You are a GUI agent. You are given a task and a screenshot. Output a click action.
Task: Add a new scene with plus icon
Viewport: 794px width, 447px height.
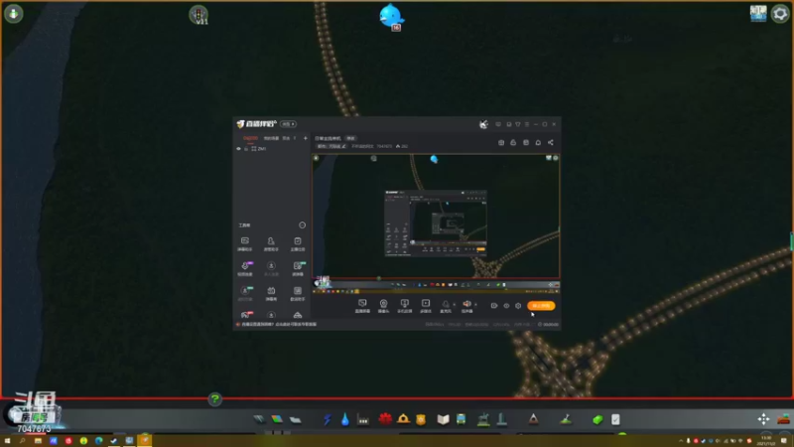pos(306,138)
